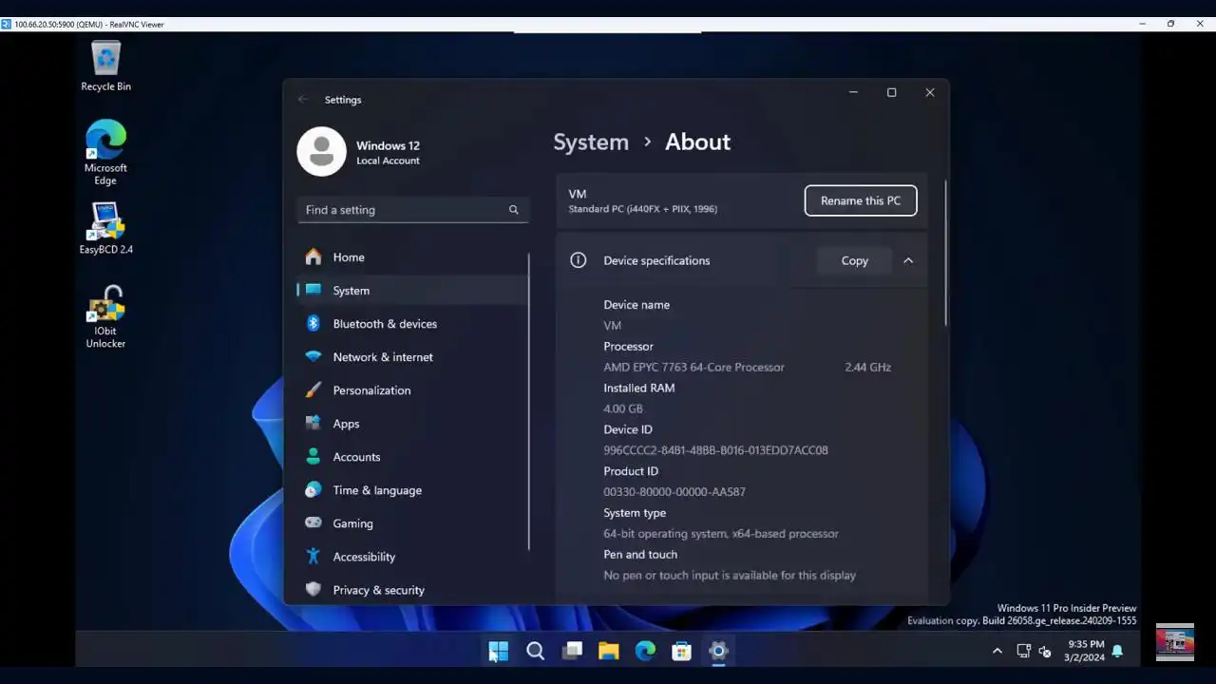Image resolution: width=1216 pixels, height=684 pixels.
Task: Open Accessibility settings
Action: [412, 557]
